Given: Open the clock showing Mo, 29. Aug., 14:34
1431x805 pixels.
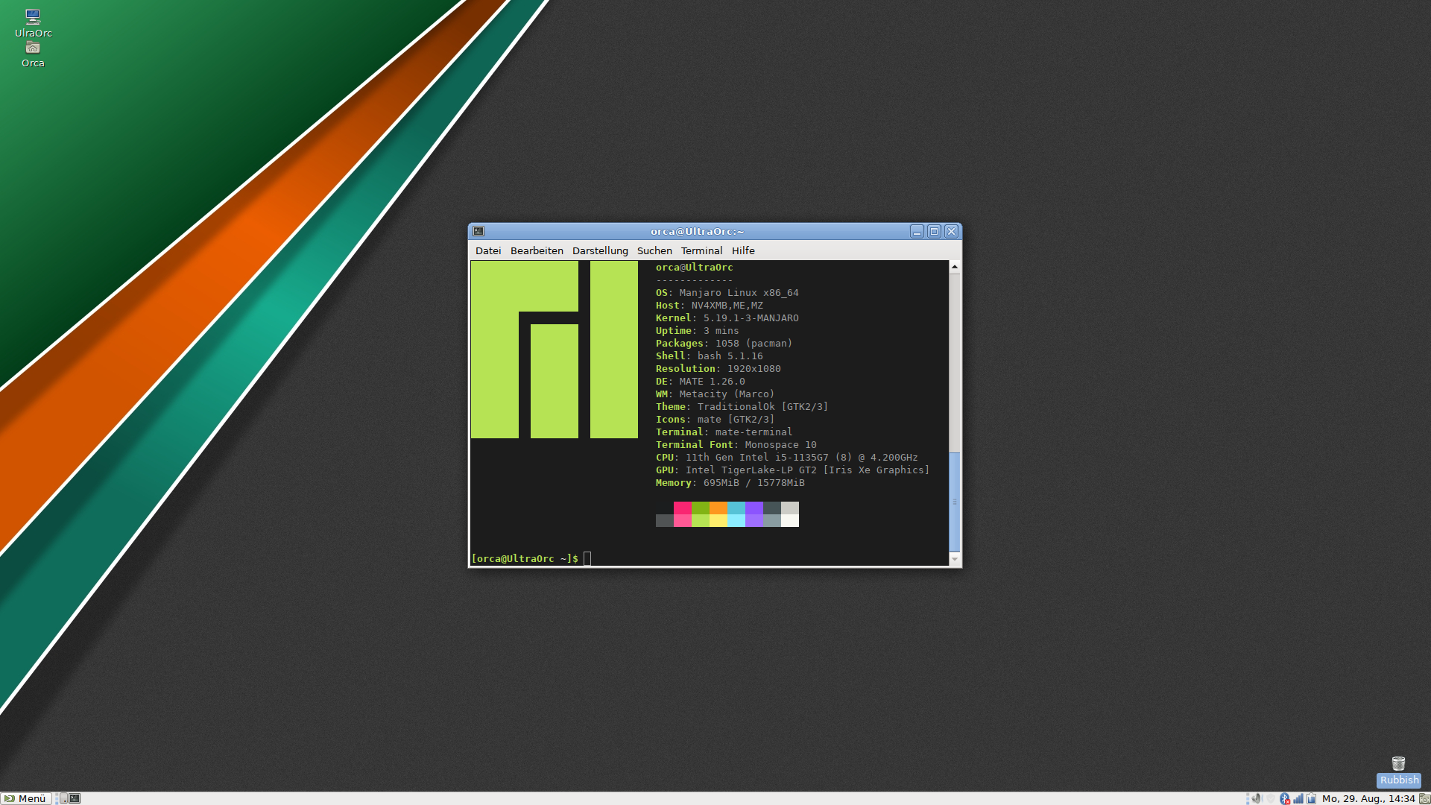Looking at the screenshot, I should [1368, 798].
